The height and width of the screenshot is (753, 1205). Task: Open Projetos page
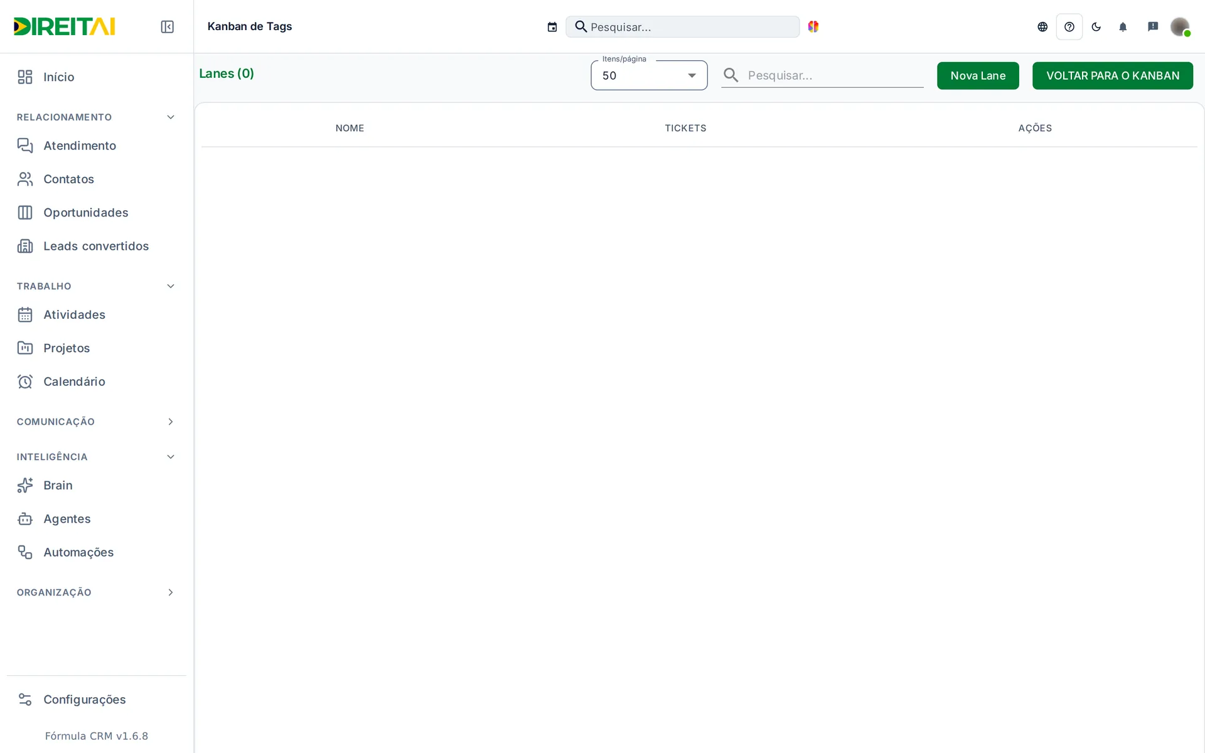click(97, 348)
